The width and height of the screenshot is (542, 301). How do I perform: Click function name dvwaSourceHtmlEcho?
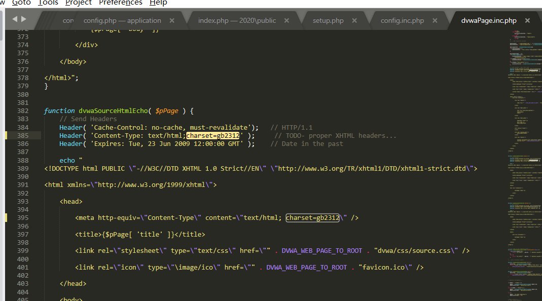point(113,111)
